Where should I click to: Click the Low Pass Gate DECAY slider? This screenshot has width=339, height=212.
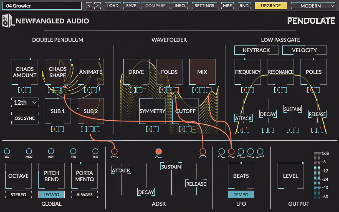coord(268,114)
